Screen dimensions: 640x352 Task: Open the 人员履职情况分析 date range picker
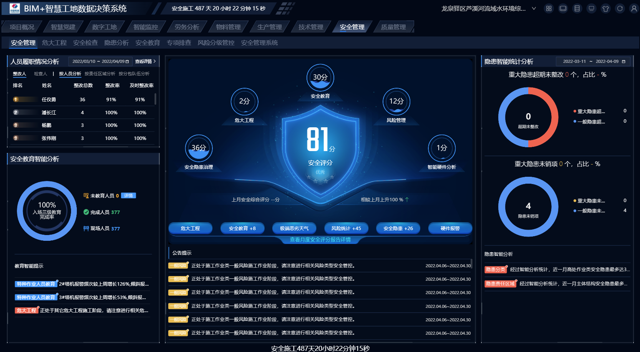[100, 61]
